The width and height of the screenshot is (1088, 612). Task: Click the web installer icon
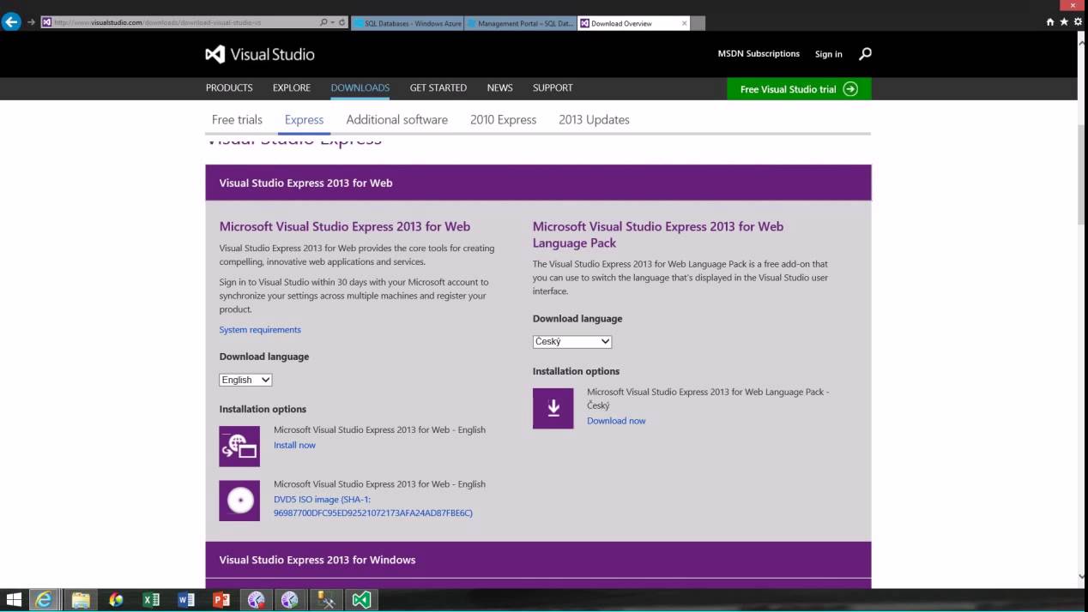tap(239, 446)
